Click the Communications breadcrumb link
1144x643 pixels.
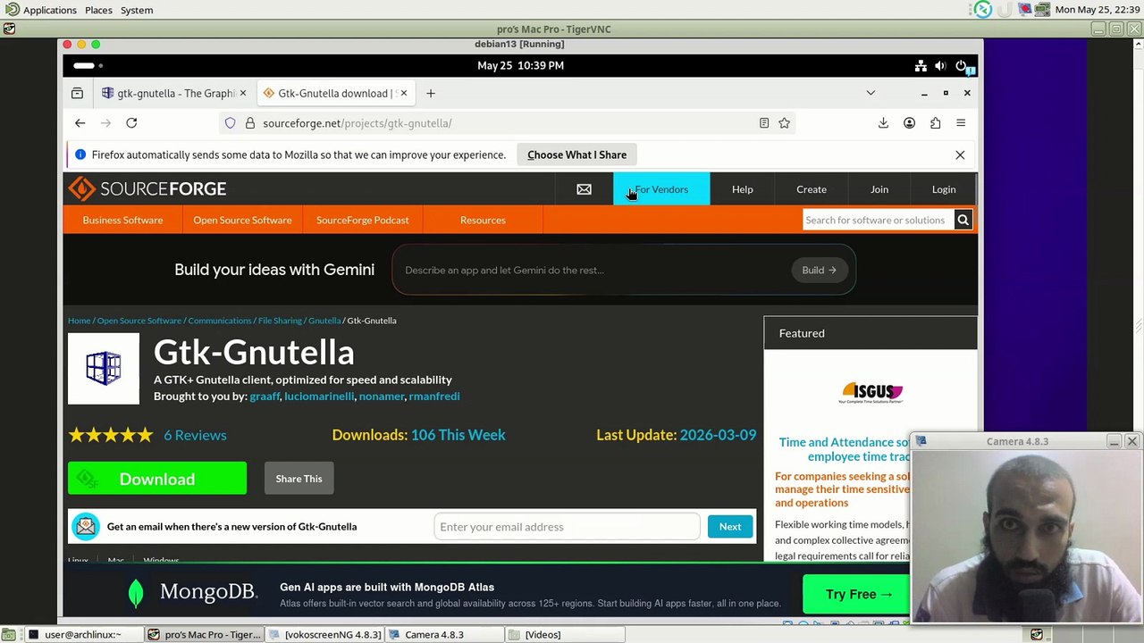[x=220, y=321]
